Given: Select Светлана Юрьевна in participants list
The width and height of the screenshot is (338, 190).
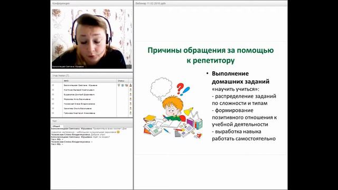Looking at the screenshot, I should [x=80, y=85].
